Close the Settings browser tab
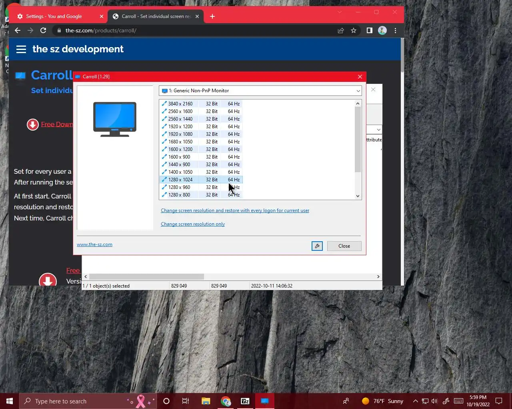Screen dimensions: 512x409 tap(101, 16)
